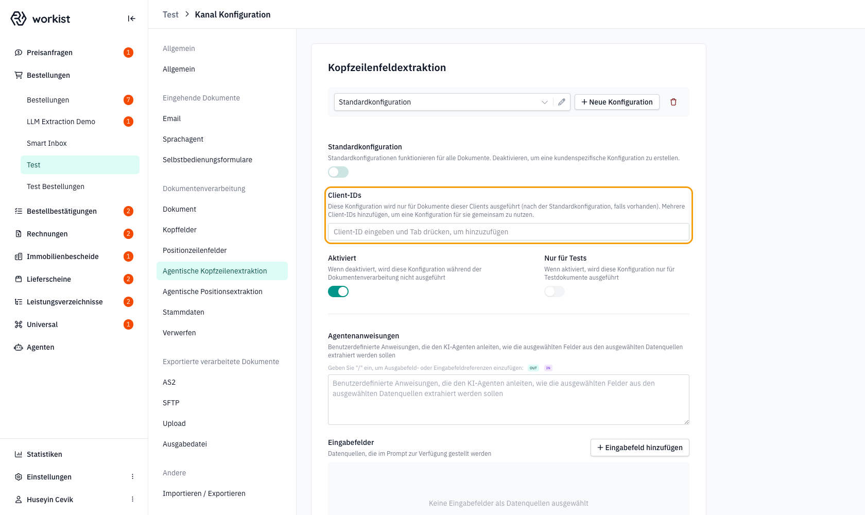Click the Lieferscheine package icon
The image size is (865, 515).
[x=19, y=279]
